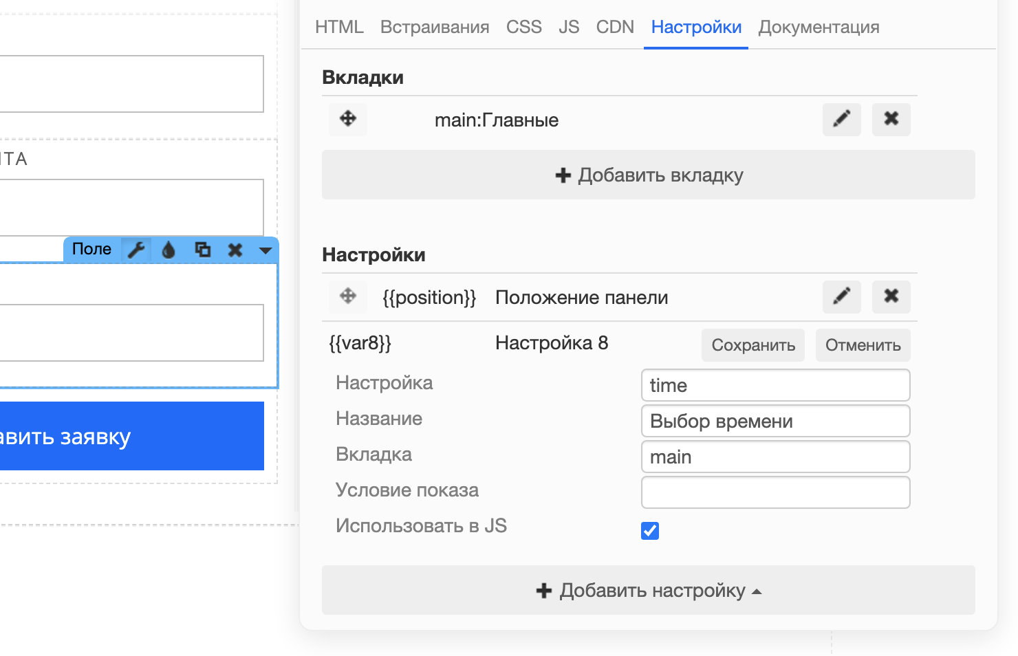Open the Документация tab
Image resolution: width=1018 pixels, height=656 pixels.
coord(819,27)
